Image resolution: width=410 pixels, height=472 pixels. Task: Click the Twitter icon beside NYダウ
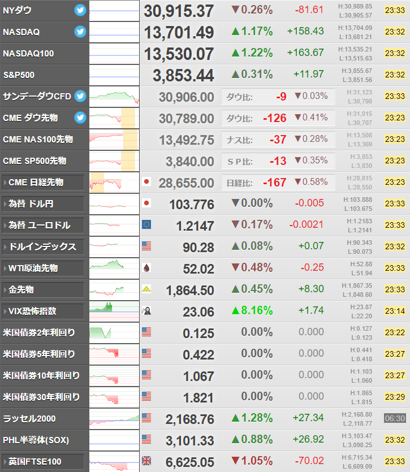click(80, 10)
